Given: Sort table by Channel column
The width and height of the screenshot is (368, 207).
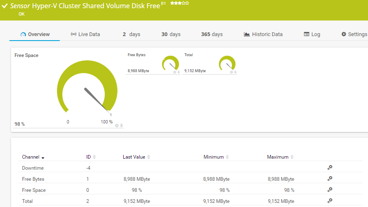Looking at the screenshot, I should click(x=33, y=157).
